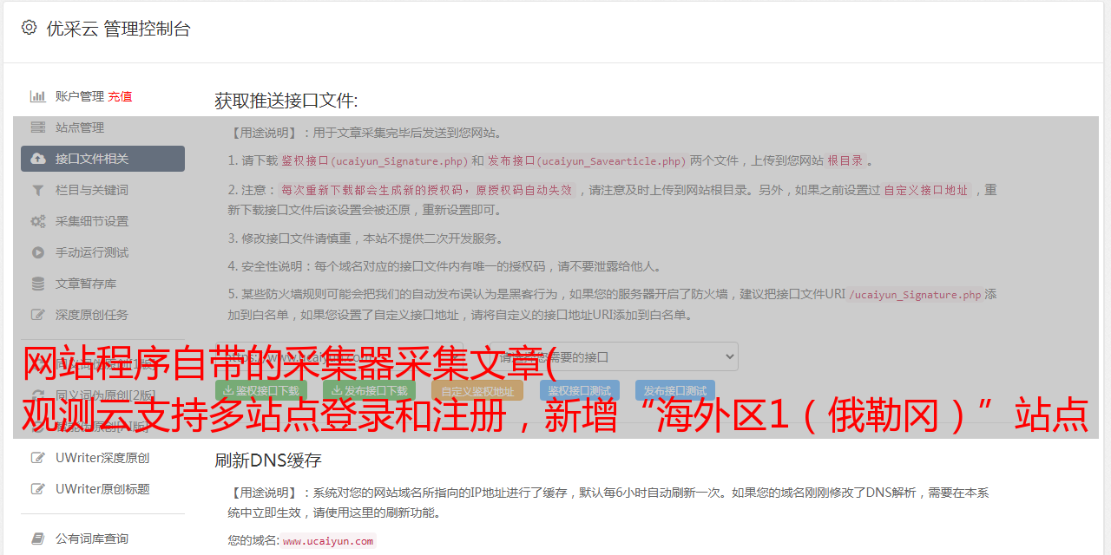Click the 优采云 管理控制台 header title

pyautogui.click(x=118, y=29)
